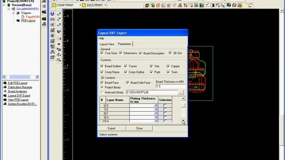Click the layer table scroll-down arrow
Screen dimensions: 285x160
(x=183, y=120)
